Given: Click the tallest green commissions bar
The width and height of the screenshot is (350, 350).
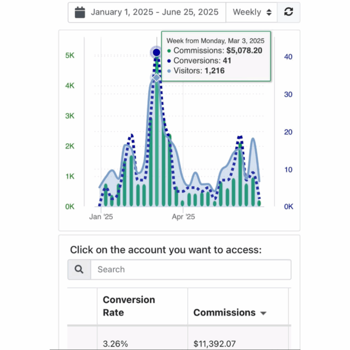Looking at the screenshot, I should point(157,137).
